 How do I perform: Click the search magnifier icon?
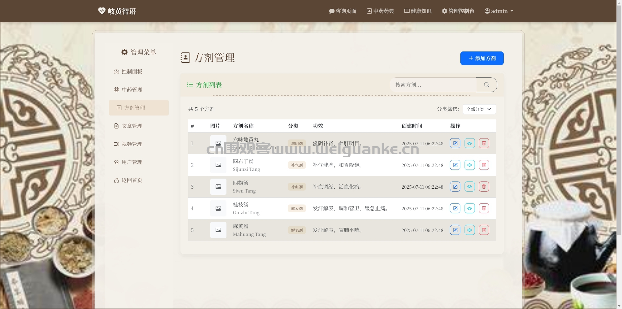point(487,85)
